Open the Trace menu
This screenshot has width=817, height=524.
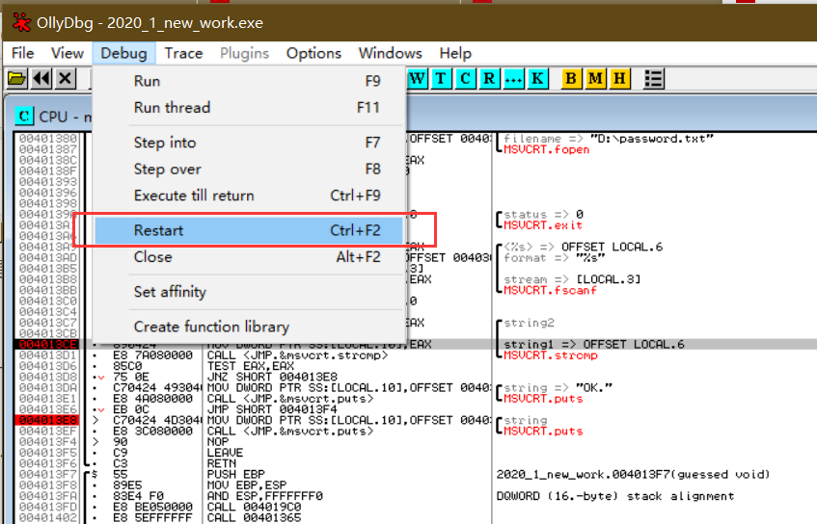(183, 53)
